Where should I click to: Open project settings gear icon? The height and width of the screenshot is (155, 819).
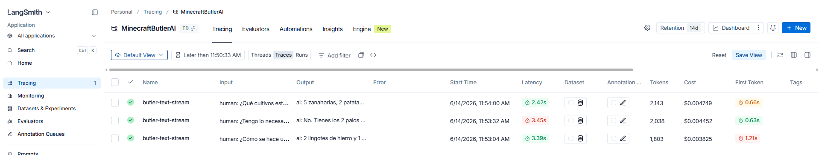[x=647, y=28]
